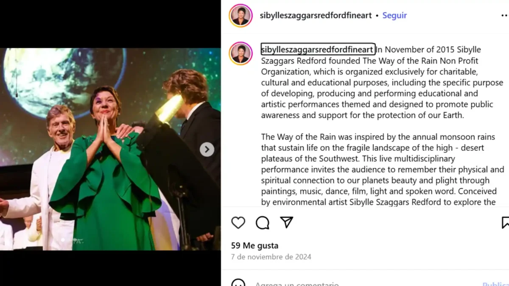Open sibylleszaggarsredfordfineart profile from the header username
Viewport: 509px width, 286px height.
[316, 16]
